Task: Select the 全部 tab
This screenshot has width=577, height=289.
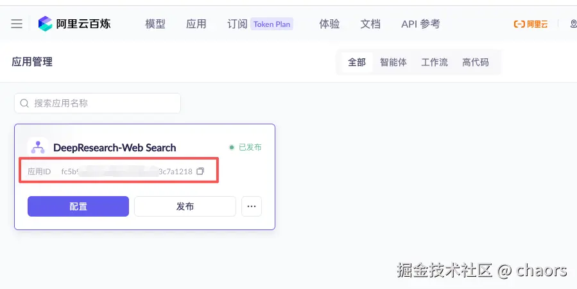Action: tap(357, 62)
